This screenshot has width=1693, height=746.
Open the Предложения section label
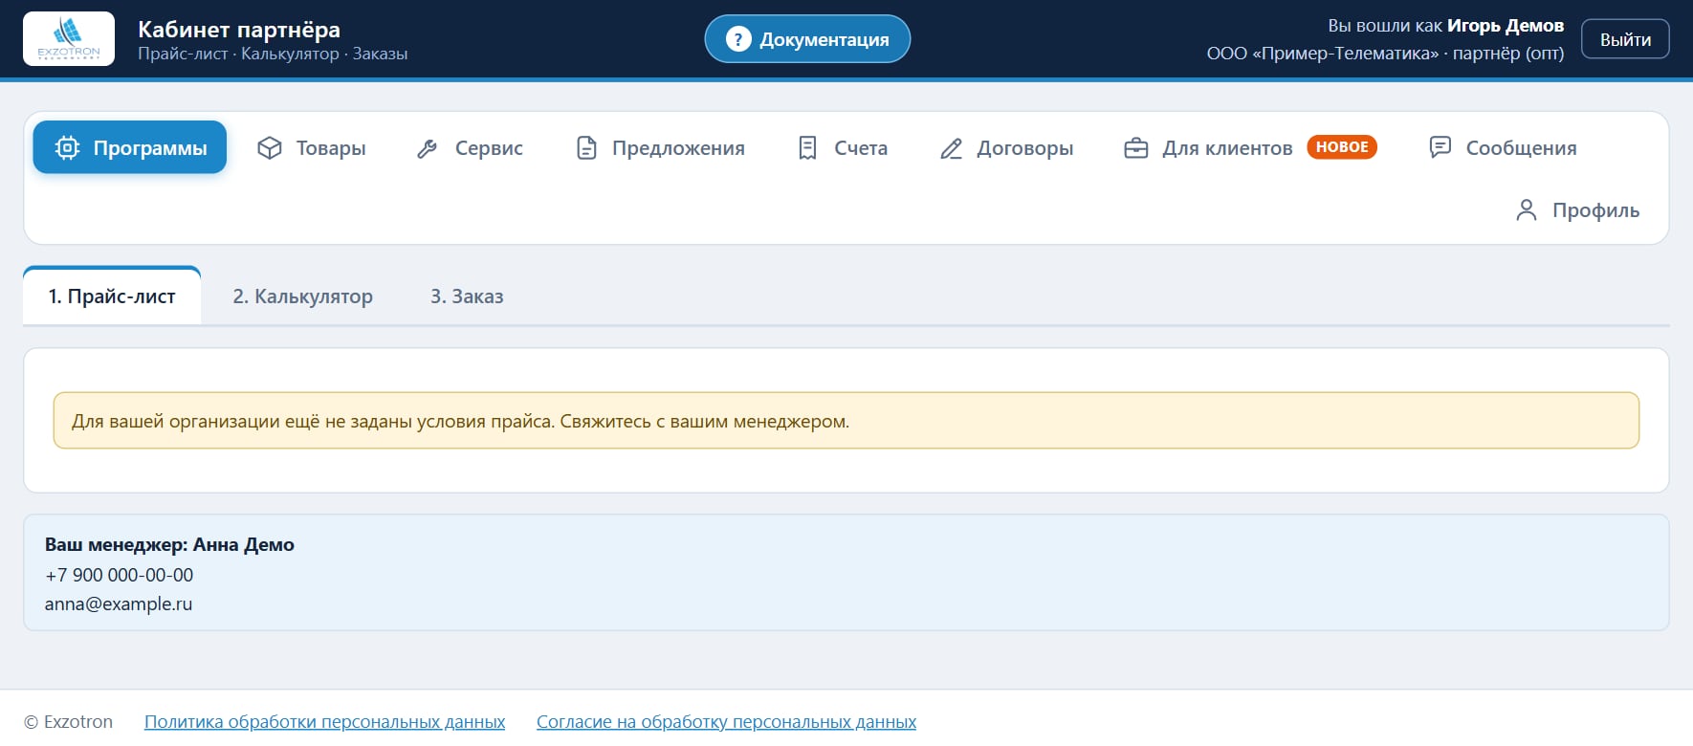point(678,148)
